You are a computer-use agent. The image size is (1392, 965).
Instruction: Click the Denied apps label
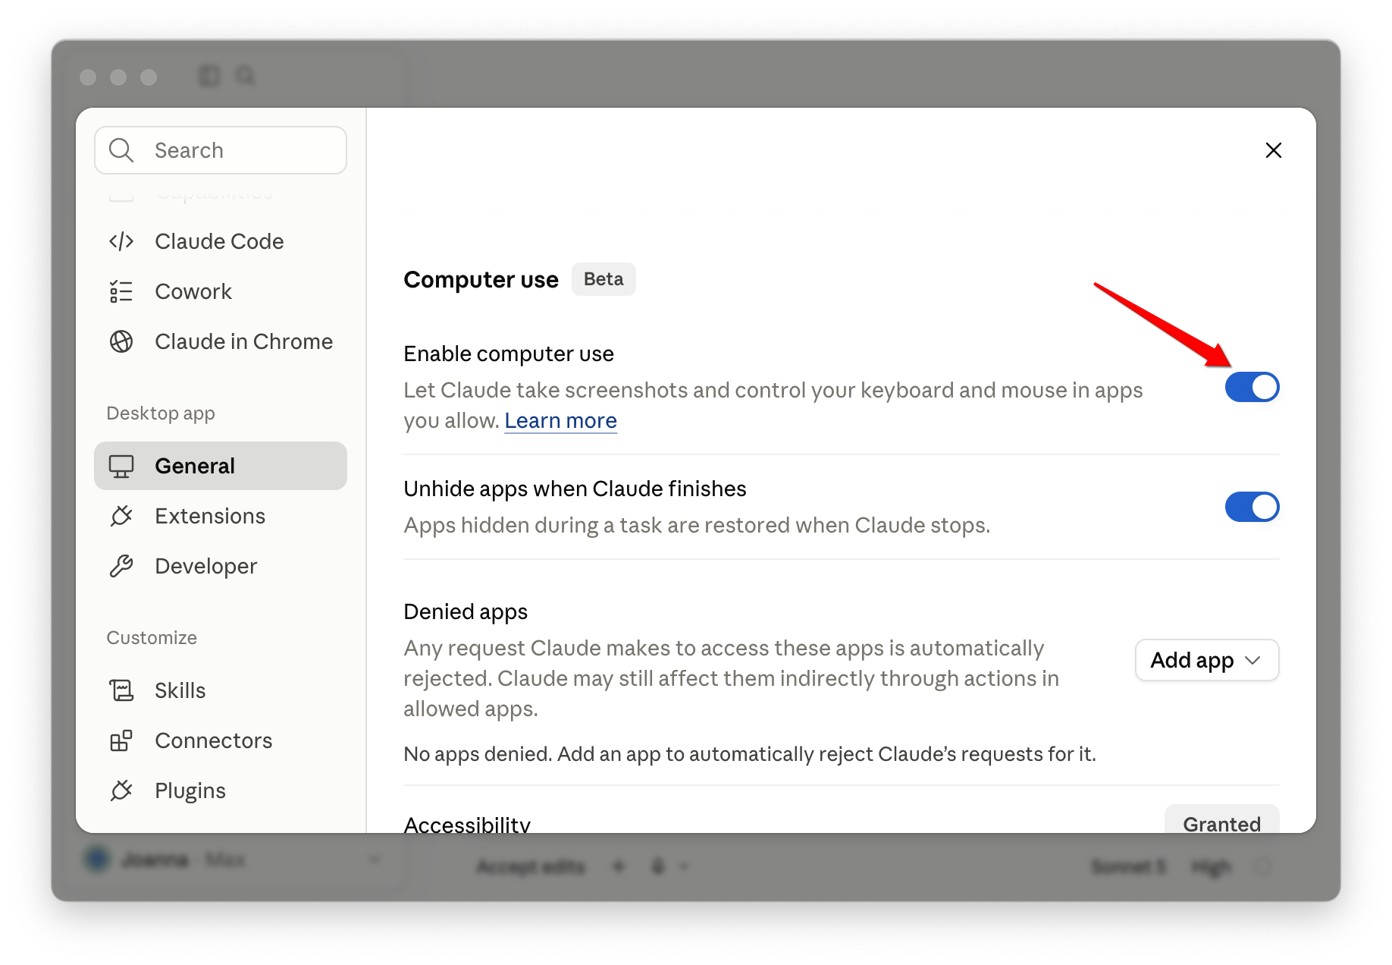[x=466, y=612]
